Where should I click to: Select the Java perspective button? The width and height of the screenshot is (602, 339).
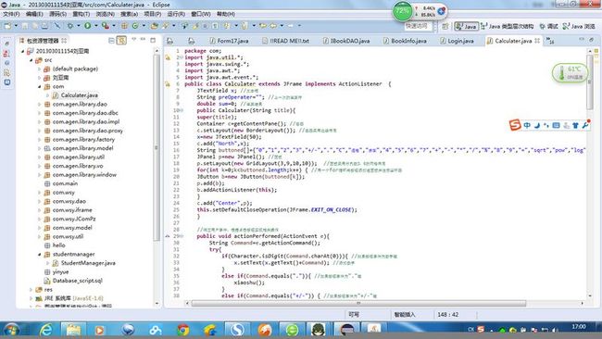click(x=466, y=26)
